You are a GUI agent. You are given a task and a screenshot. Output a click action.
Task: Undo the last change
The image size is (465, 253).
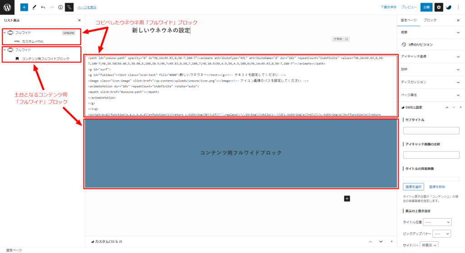[43, 7]
